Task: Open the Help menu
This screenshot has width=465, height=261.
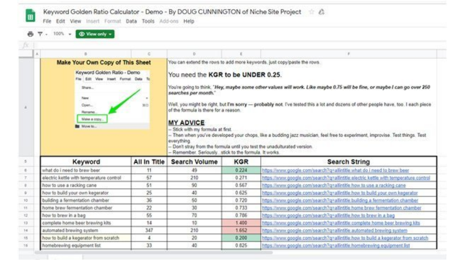Action: point(189,21)
